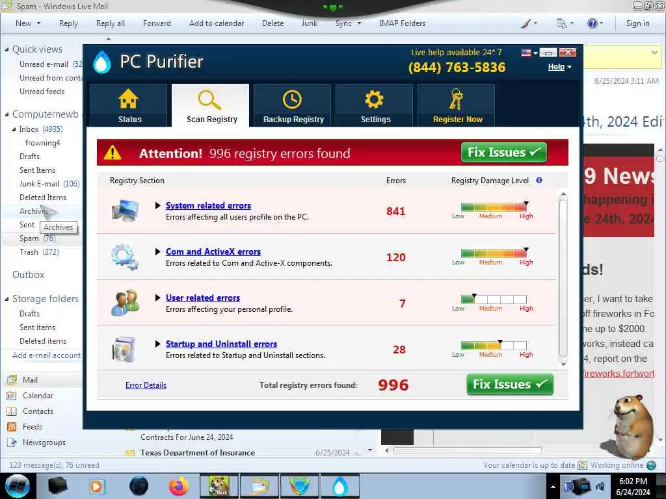
Task: Expand the User related errors arrow
Action: (x=157, y=298)
